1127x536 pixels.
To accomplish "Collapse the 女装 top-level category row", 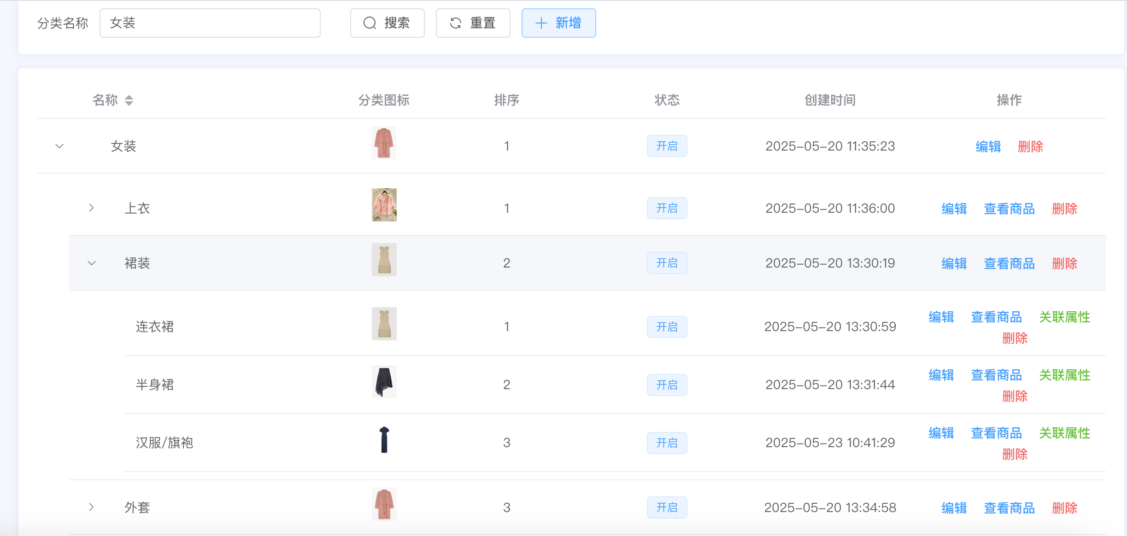I will [x=59, y=146].
